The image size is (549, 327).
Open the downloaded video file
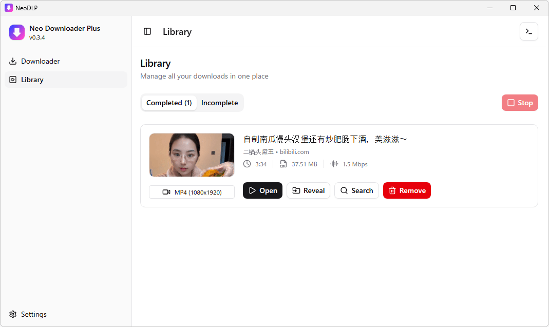(x=262, y=190)
